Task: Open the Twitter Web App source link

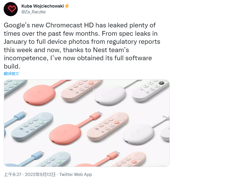Action: (x=76, y=174)
